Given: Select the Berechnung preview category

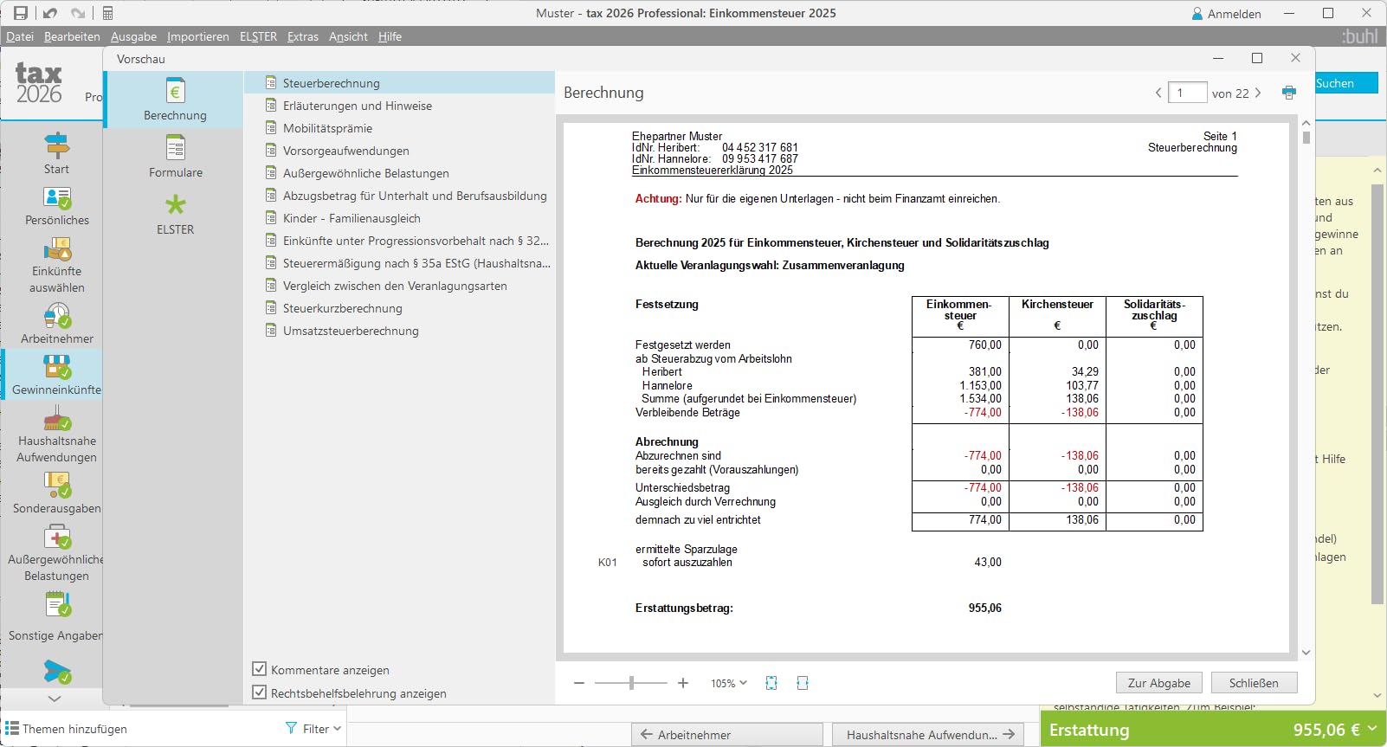Looking at the screenshot, I should [x=175, y=100].
